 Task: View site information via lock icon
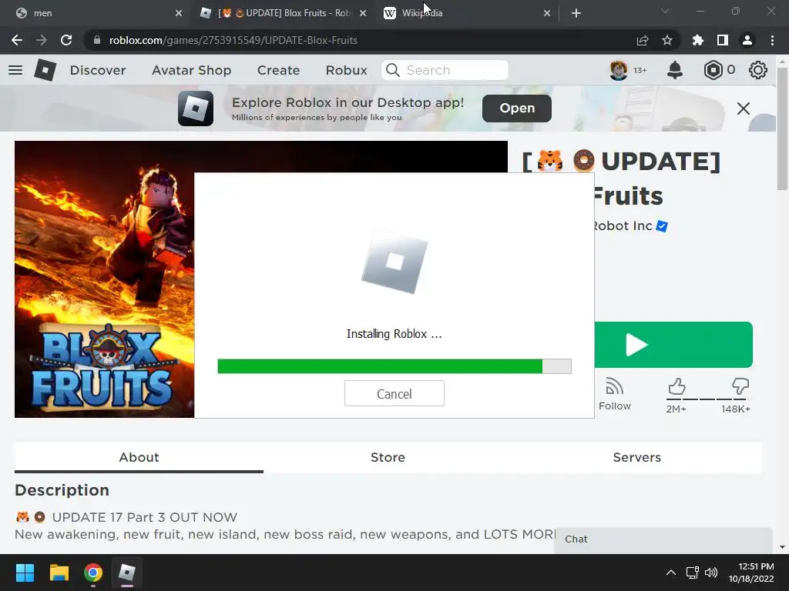point(97,40)
